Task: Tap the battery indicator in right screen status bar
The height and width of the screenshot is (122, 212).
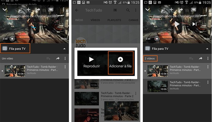Action: 200,2
